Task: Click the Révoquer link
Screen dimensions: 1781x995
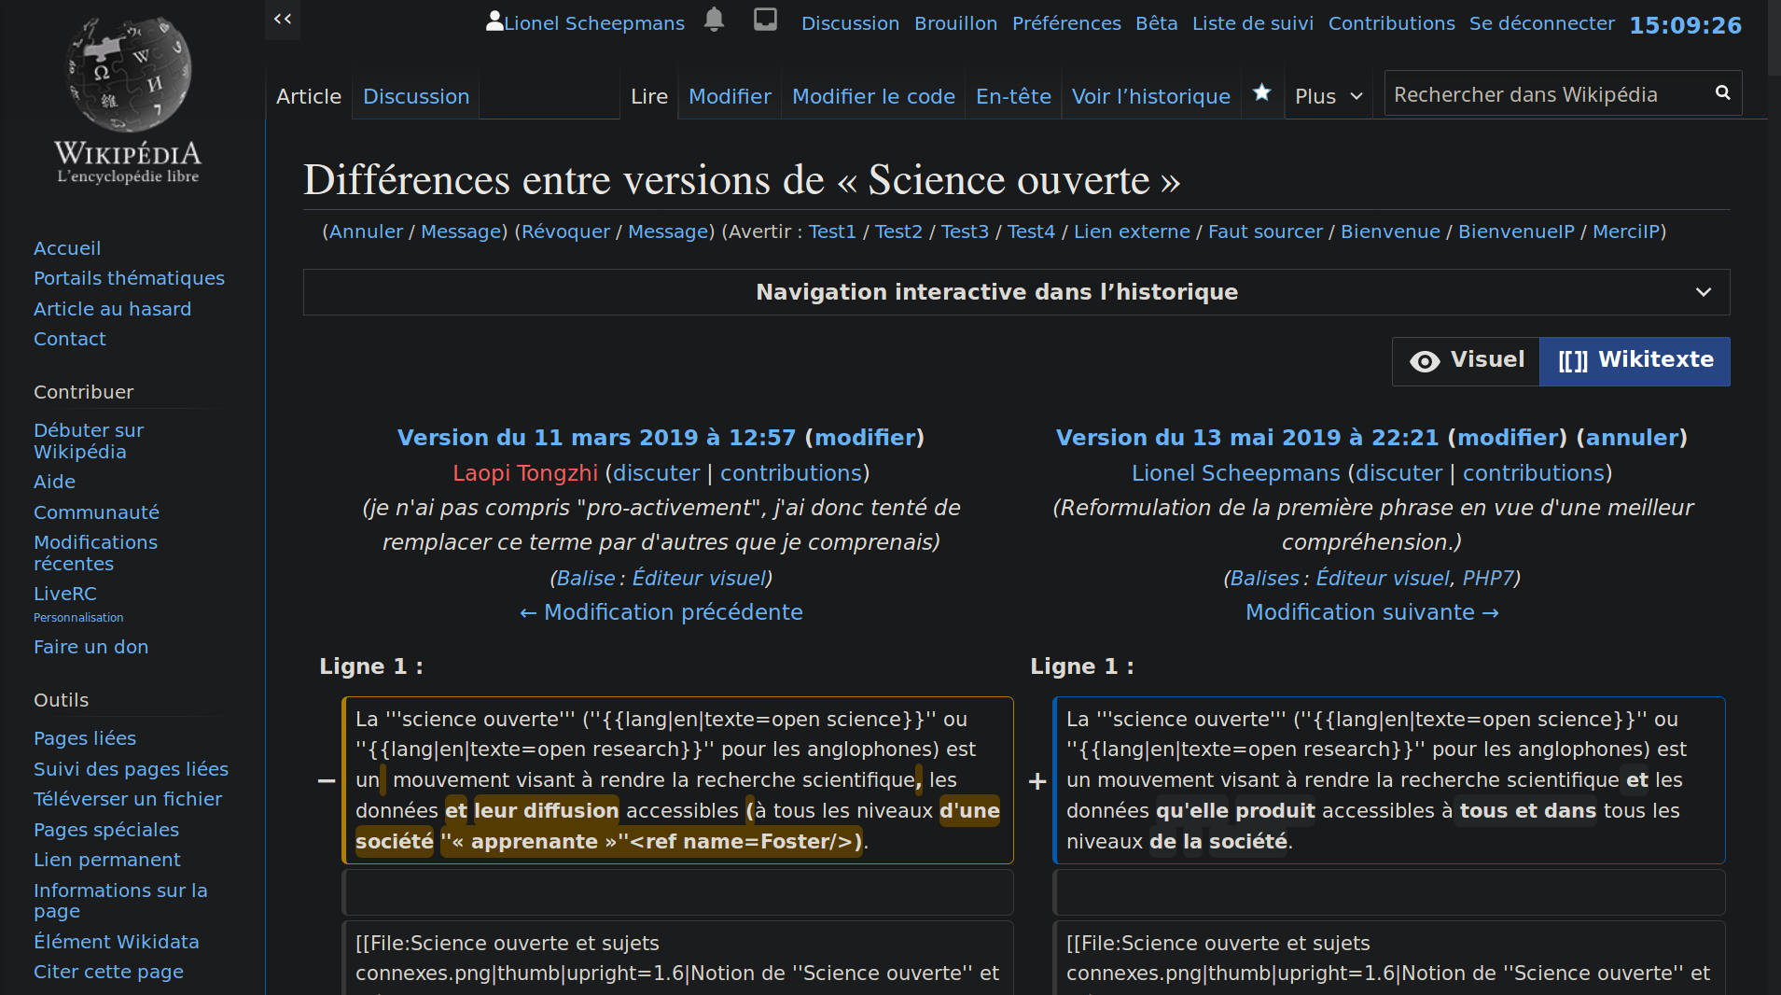Action: tap(565, 231)
